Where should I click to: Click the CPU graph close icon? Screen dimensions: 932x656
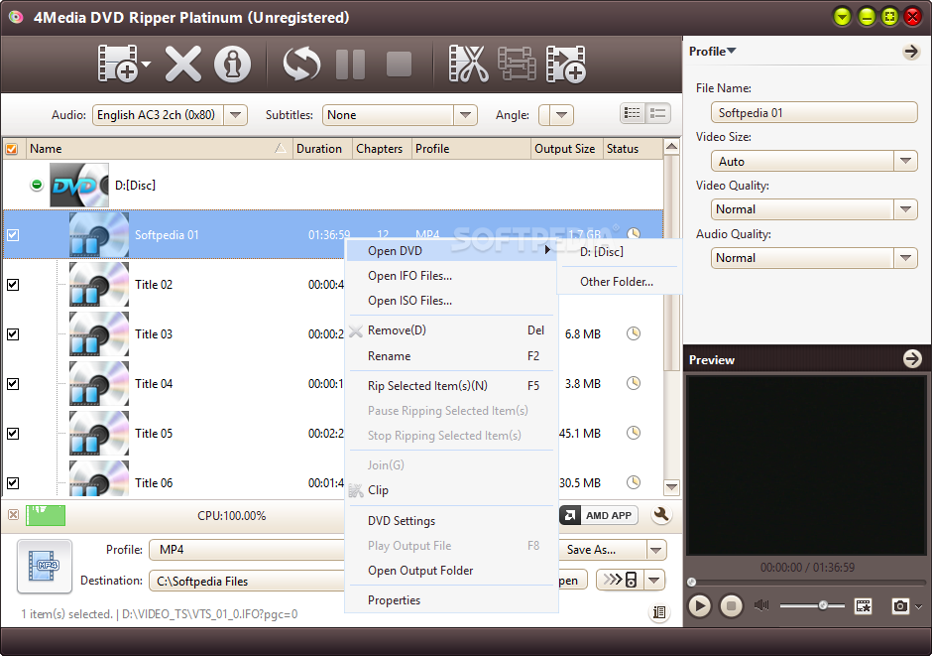tap(13, 514)
